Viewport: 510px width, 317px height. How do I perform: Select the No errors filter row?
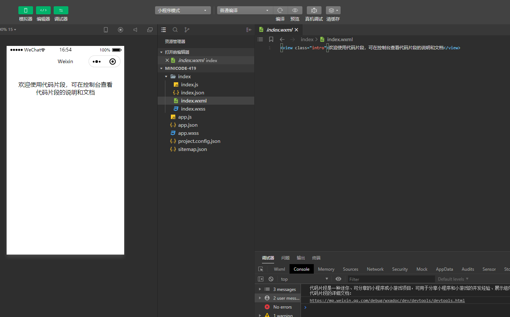278,307
